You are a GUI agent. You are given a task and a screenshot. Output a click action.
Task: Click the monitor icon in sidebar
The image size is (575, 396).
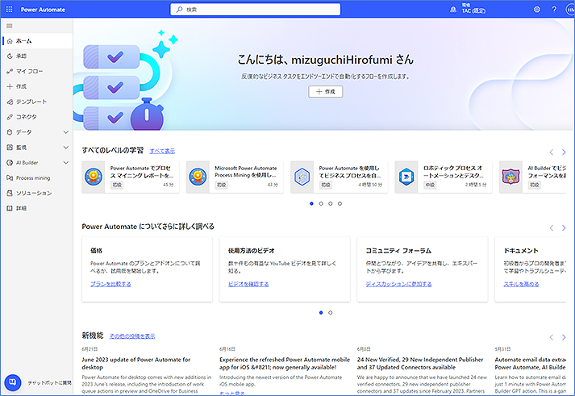[x=10, y=148]
